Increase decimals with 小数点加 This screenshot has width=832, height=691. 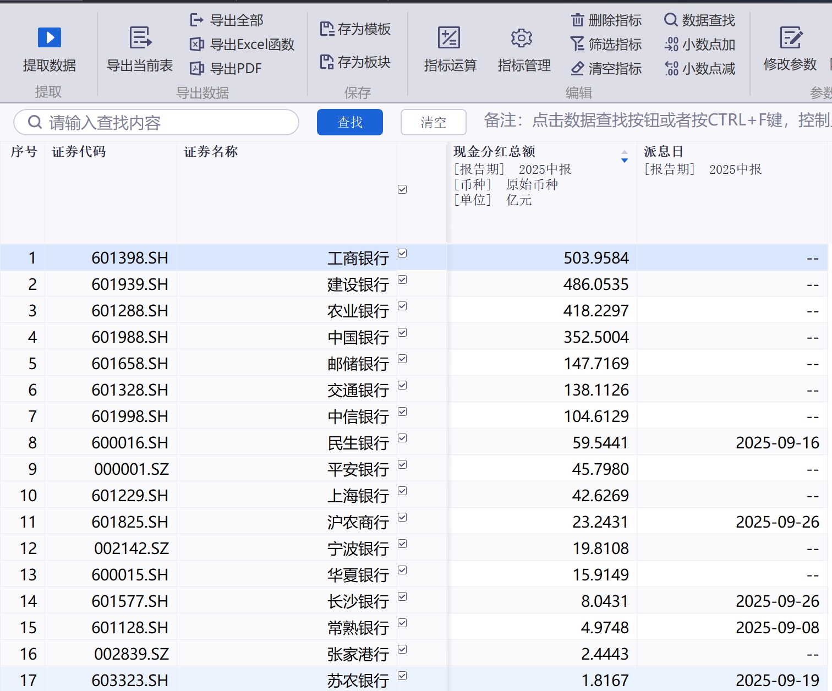click(699, 45)
